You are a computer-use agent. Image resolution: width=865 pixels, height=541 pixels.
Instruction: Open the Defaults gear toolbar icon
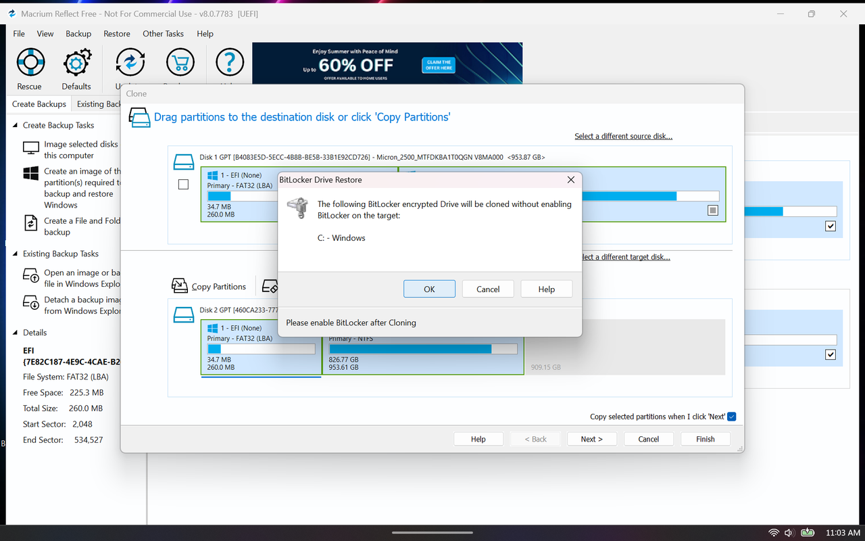pyautogui.click(x=77, y=63)
